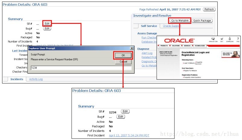Click Edit next to SR# in top Summary

click(47, 24)
